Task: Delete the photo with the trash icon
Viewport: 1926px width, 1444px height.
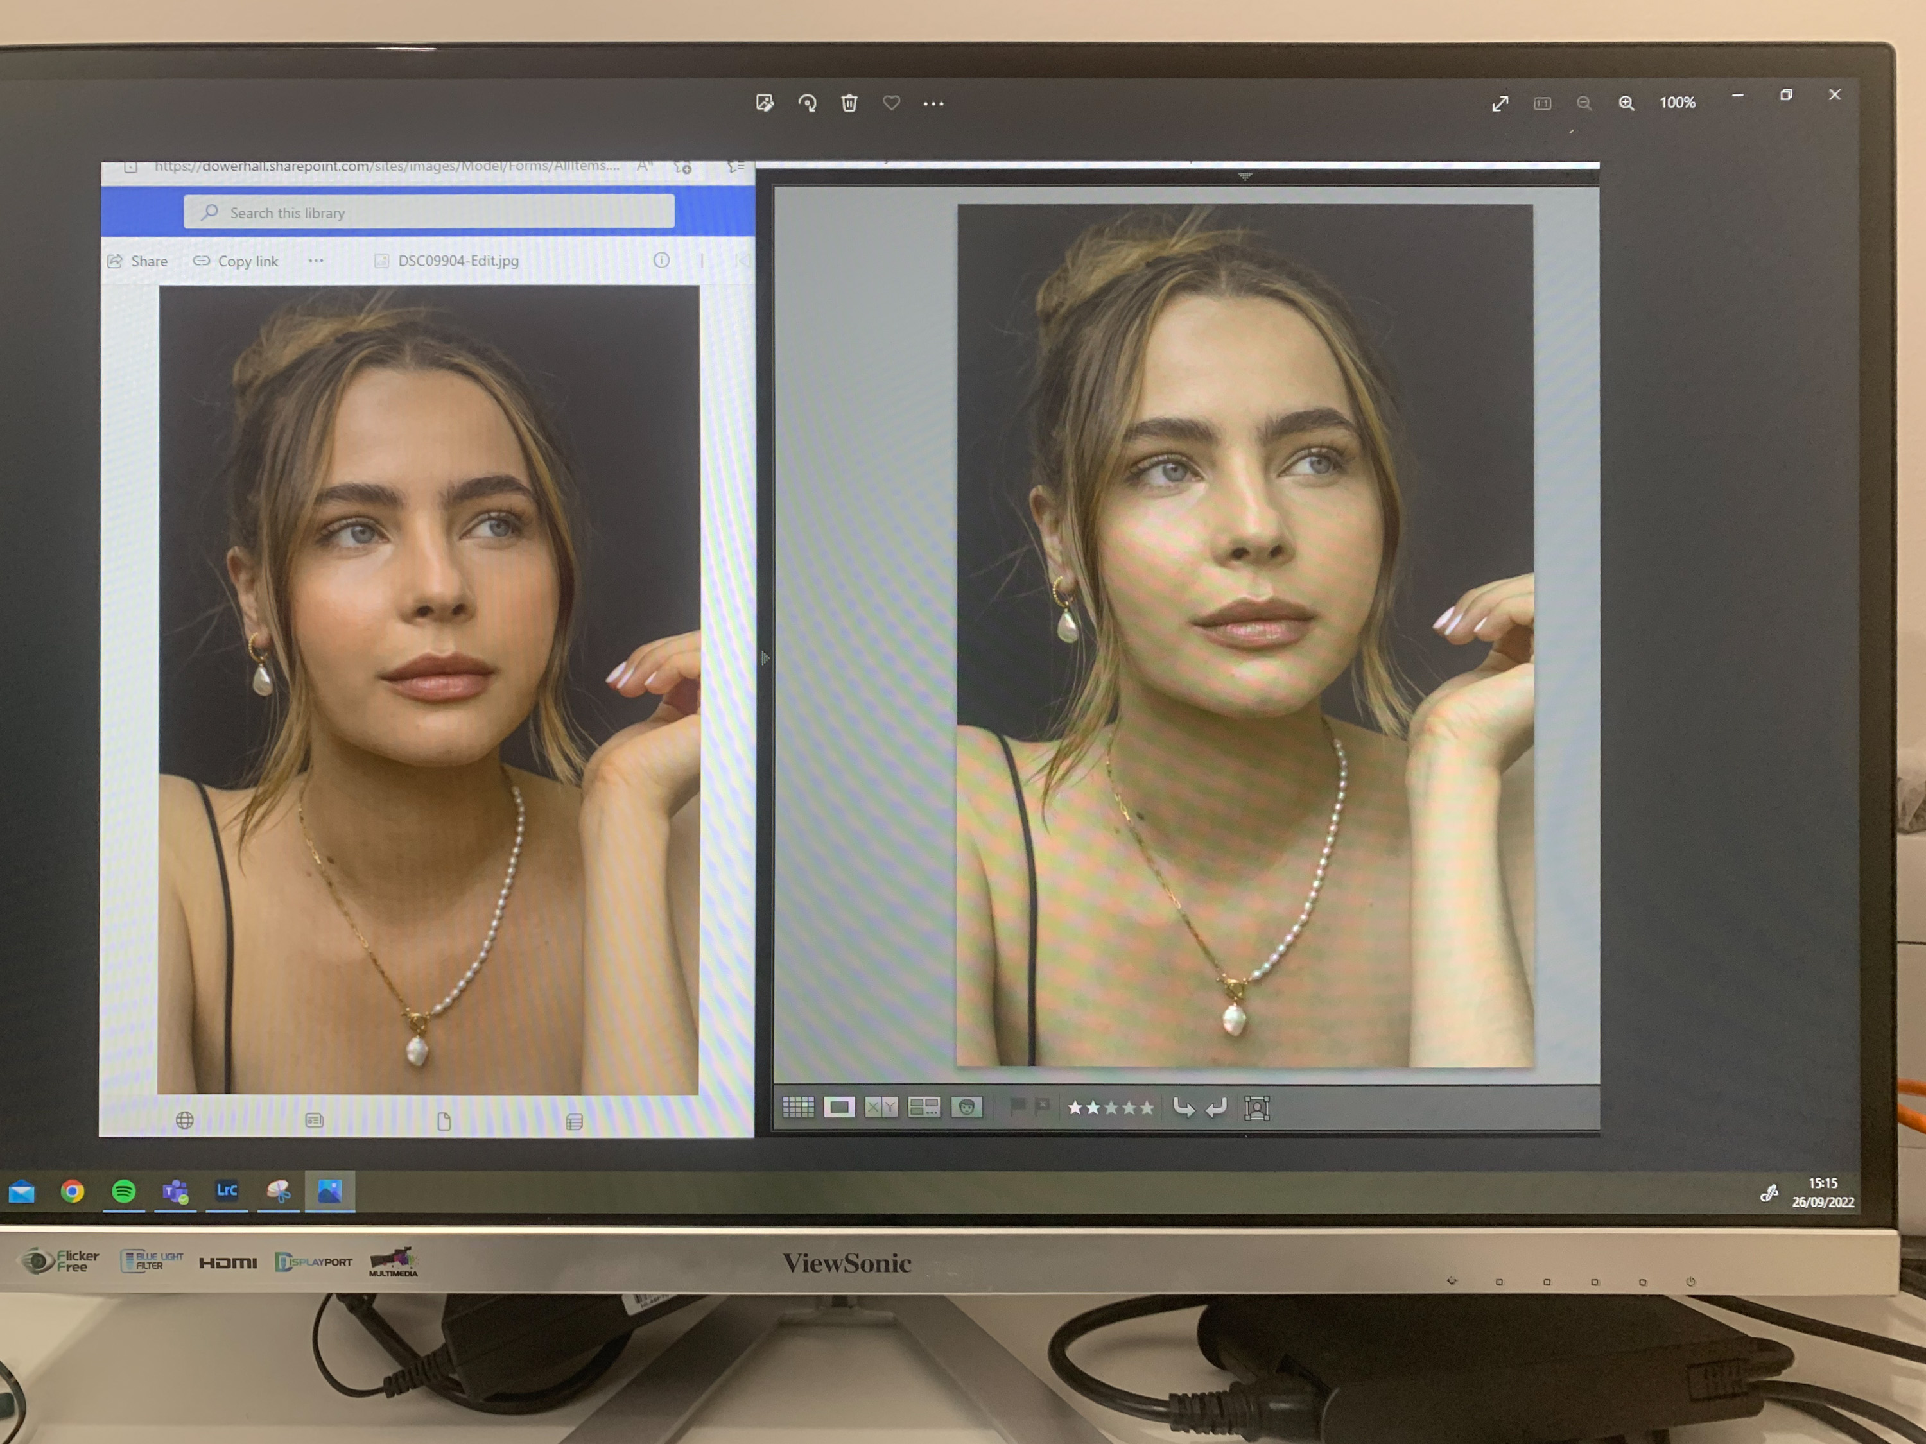Action: [849, 103]
